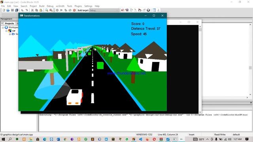This screenshot has width=253, height=142.
Task: Click the console window scroll-down arrow
Action: click(200, 112)
